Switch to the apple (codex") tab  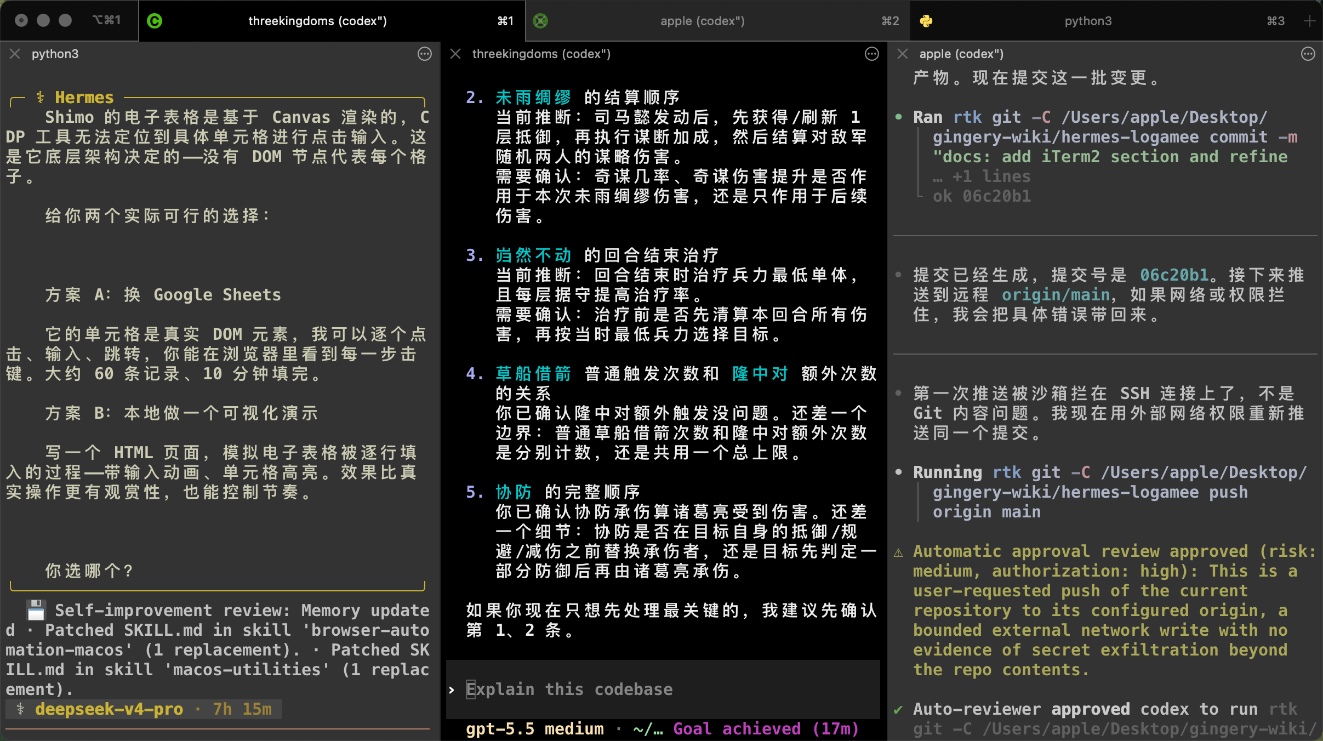[x=718, y=21]
